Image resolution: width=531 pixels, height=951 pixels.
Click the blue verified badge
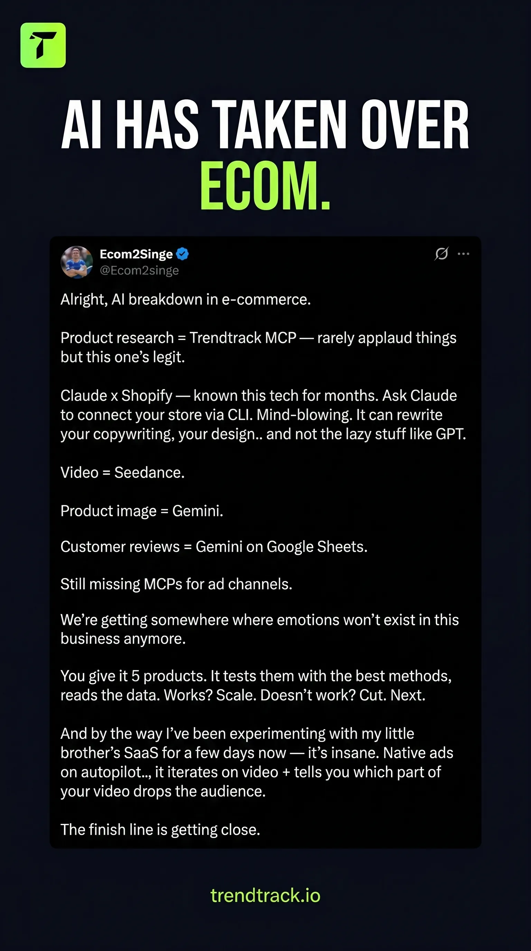(x=183, y=254)
